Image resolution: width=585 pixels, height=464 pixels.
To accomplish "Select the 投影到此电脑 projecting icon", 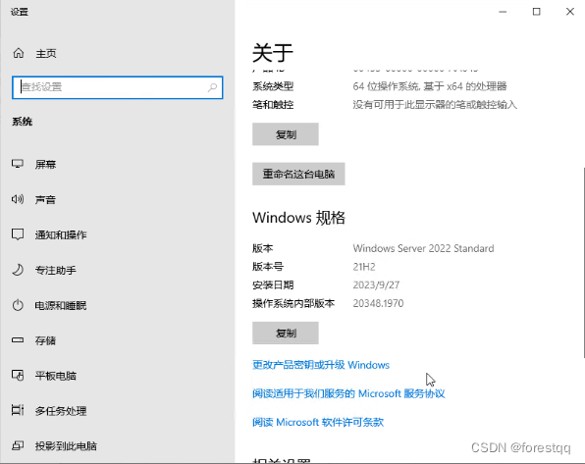I will pos(18,445).
